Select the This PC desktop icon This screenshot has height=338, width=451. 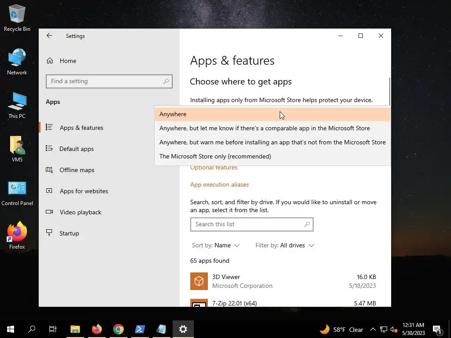[x=17, y=106]
